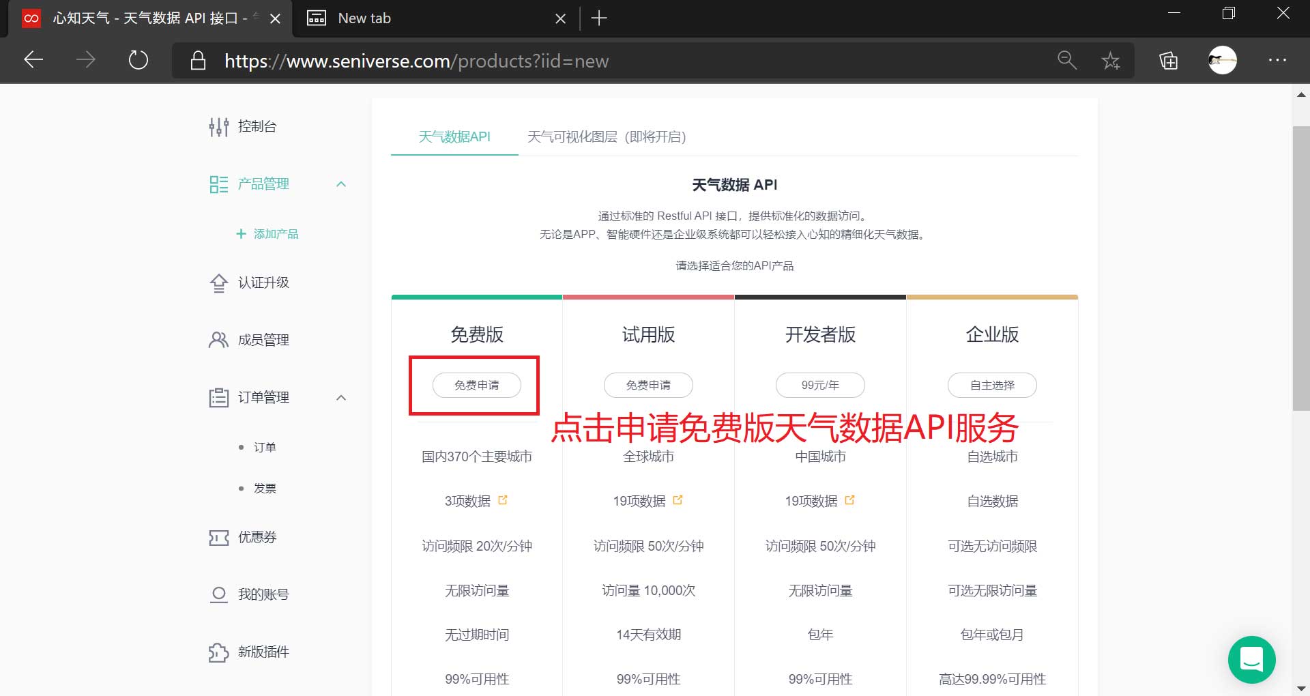1310x696 pixels.
Task: Open 新版插件 new plugin in sidebar
Action: click(x=249, y=652)
